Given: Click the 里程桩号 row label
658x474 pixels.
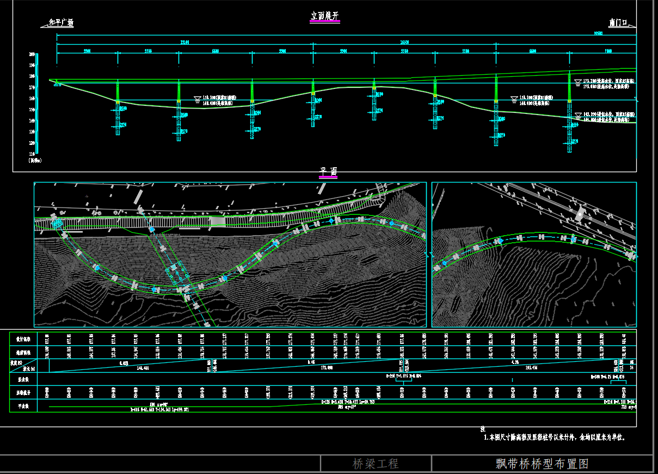Looking at the screenshot, I should [x=23, y=391].
